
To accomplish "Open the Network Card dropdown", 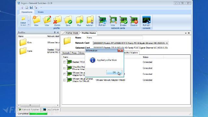I will 167,43.
